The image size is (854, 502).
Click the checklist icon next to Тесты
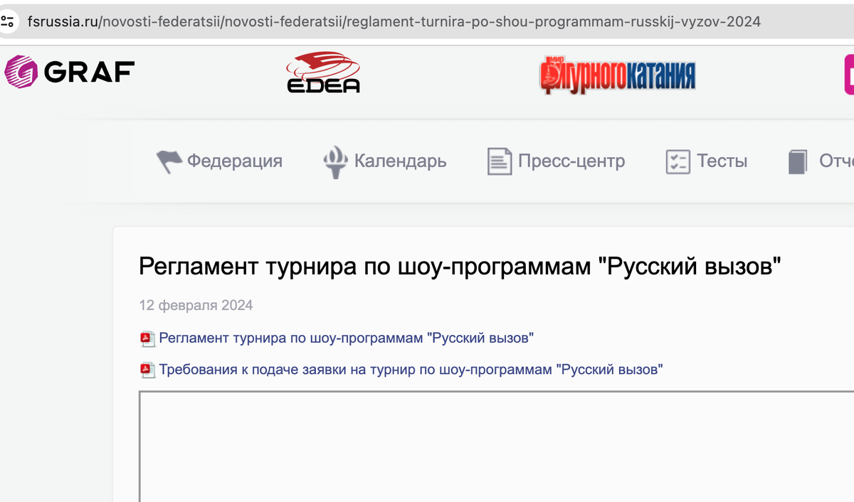click(678, 161)
